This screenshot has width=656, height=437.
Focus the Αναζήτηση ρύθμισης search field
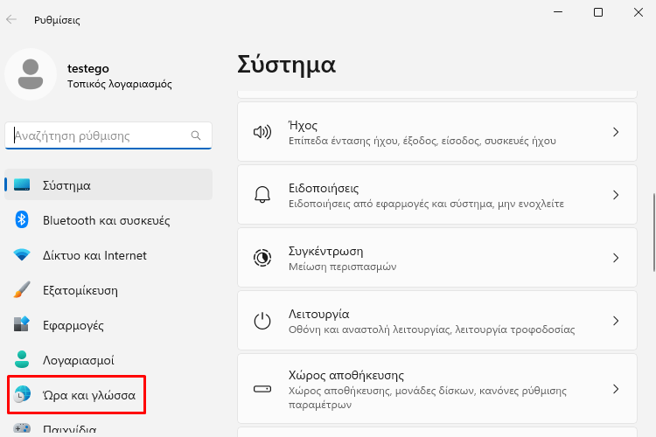[x=108, y=135]
